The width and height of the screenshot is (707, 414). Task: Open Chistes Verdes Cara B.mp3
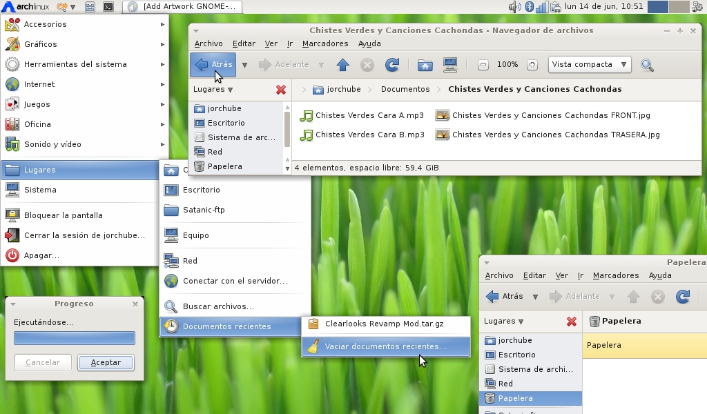click(362, 135)
